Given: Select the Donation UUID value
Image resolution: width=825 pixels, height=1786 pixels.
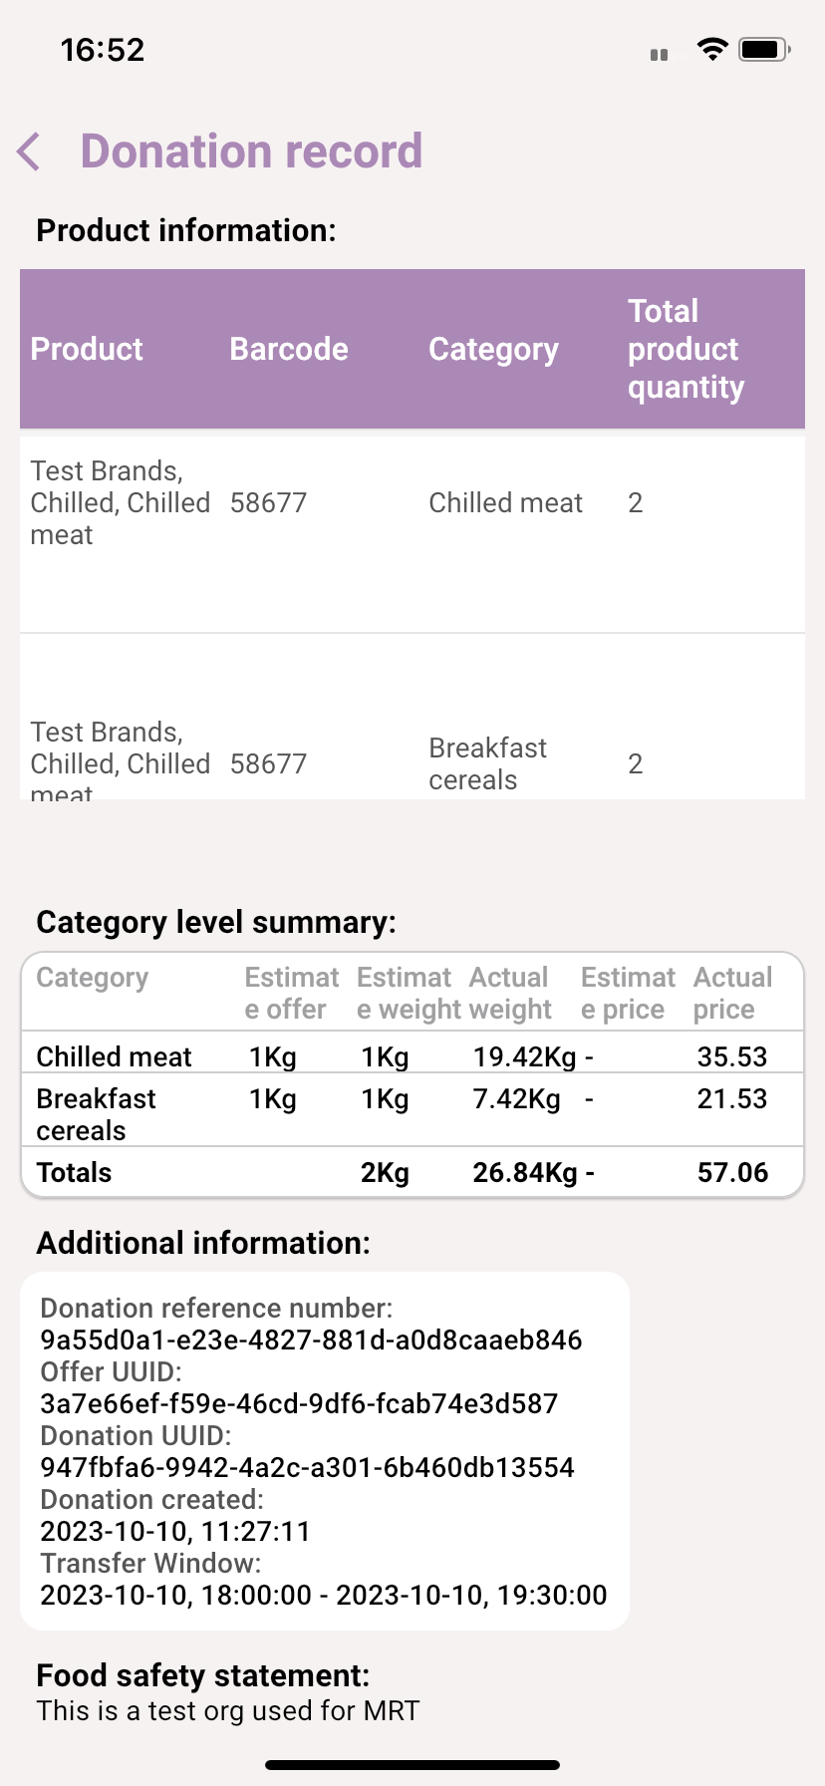Looking at the screenshot, I should 307,1467.
